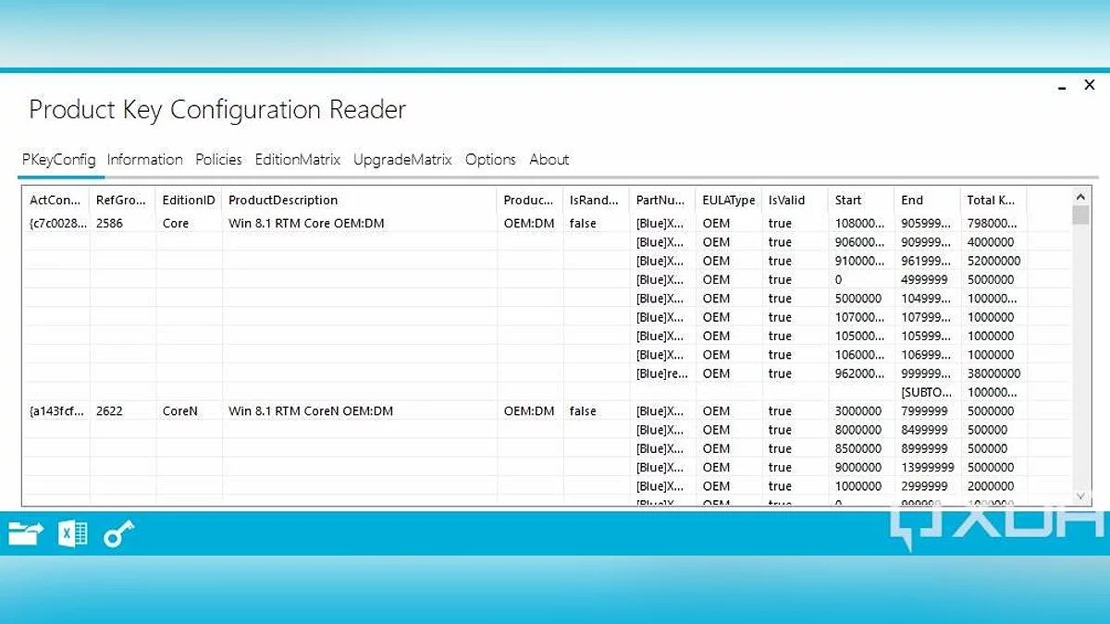This screenshot has width=1110, height=624.
Task: Click the ActConfig cell starting '{a143fcf'
Action: (x=56, y=411)
